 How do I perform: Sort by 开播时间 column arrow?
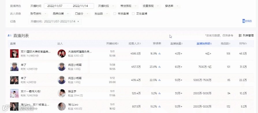pos(118,44)
